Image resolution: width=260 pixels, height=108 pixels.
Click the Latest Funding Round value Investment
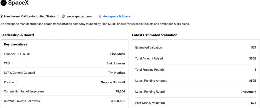pyautogui.click(x=248, y=92)
